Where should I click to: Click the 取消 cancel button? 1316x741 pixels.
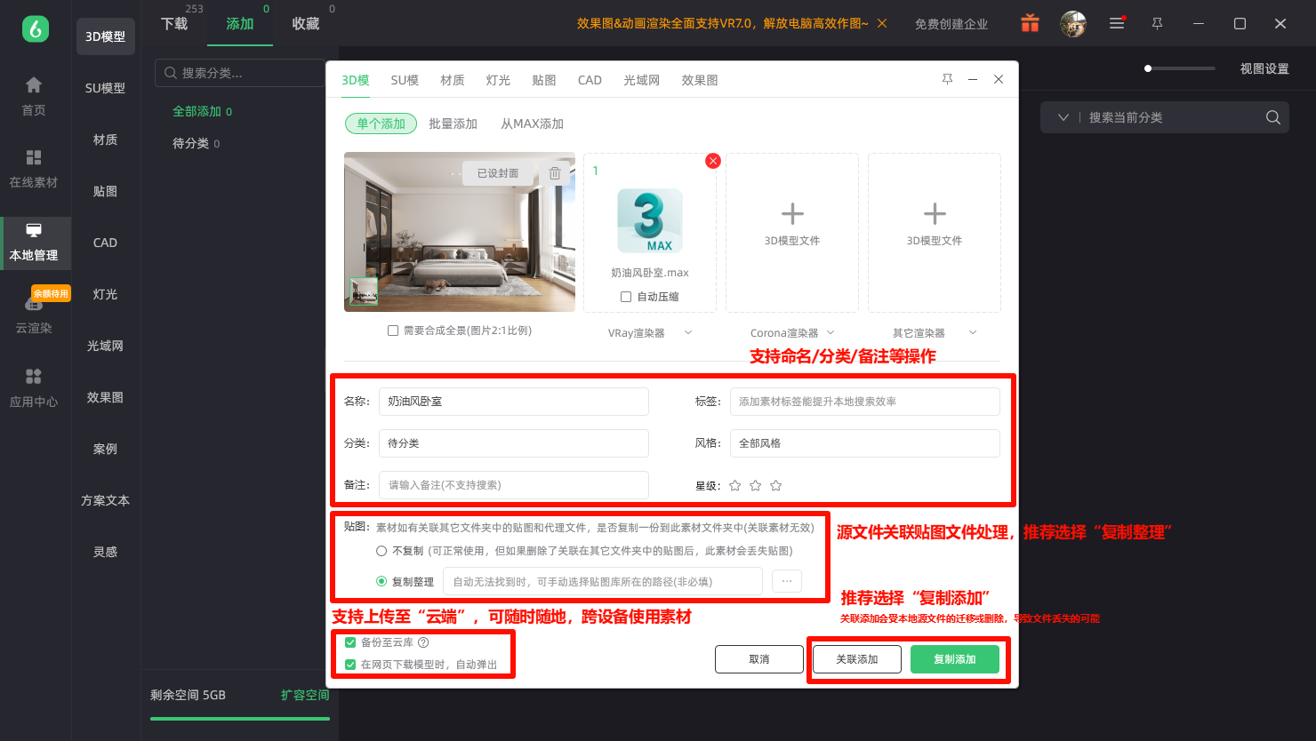759,659
